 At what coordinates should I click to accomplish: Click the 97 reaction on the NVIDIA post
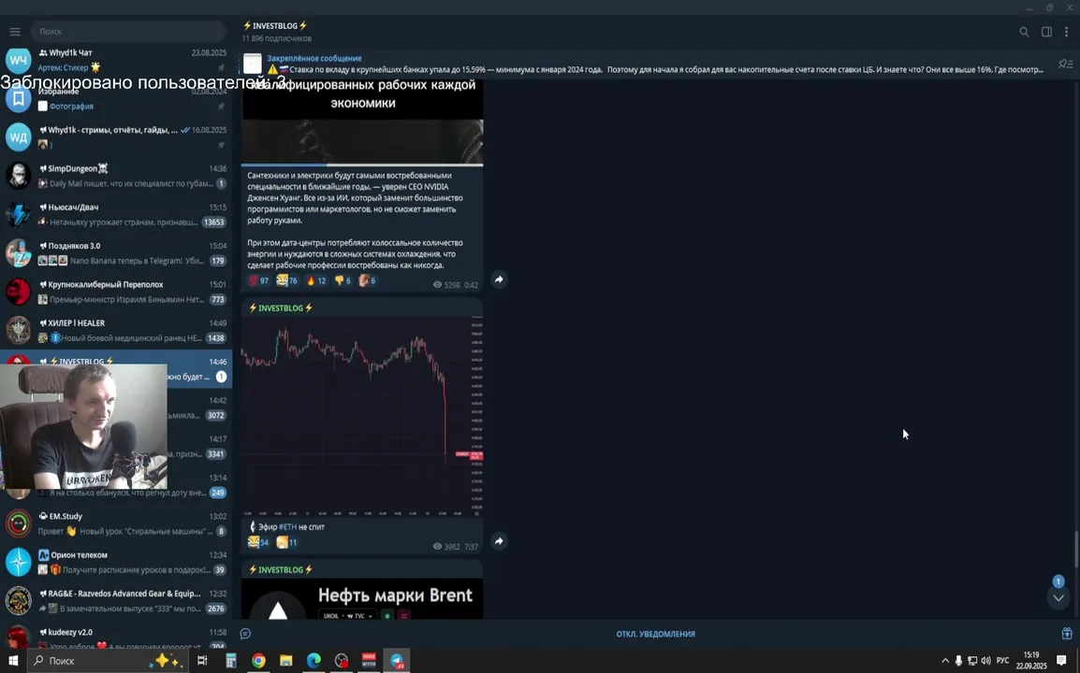(258, 280)
